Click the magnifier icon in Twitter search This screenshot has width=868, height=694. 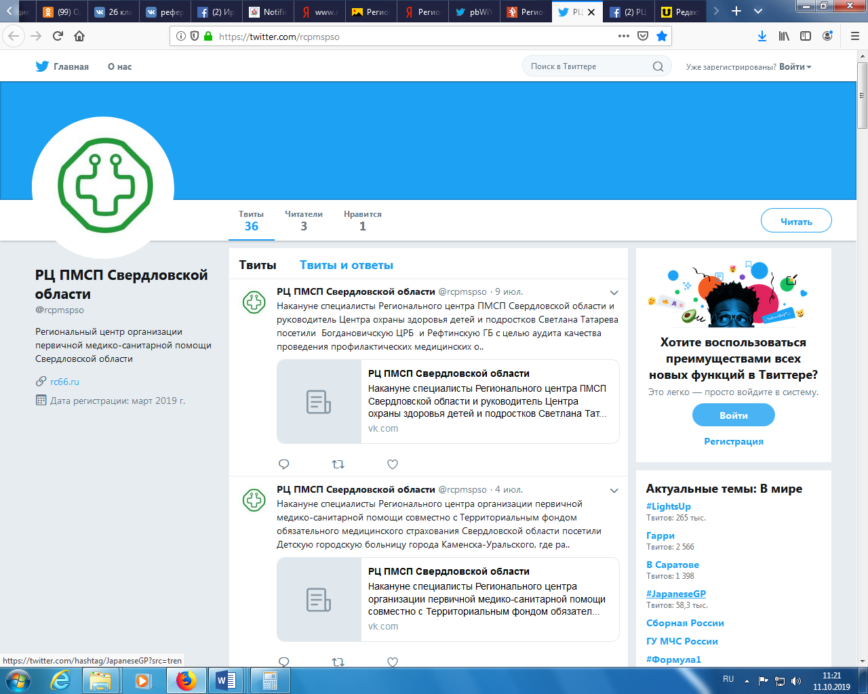pos(658,66)
